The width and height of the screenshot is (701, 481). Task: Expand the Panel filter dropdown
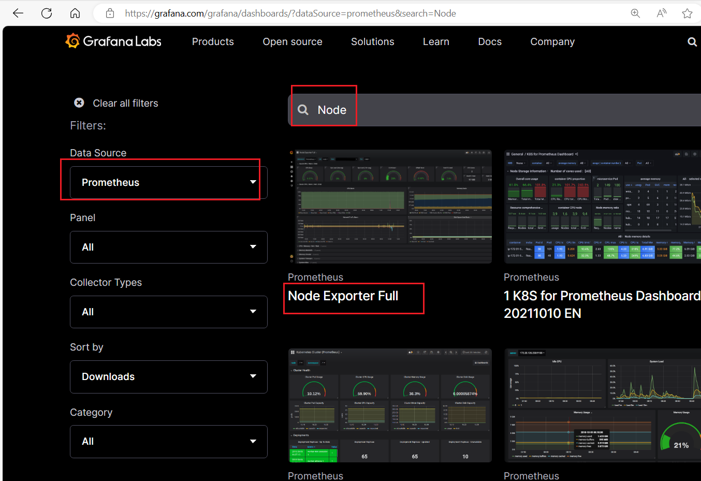(169, 247)
